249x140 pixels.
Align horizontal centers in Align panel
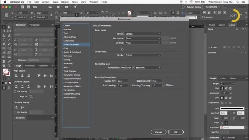point(23,76)
